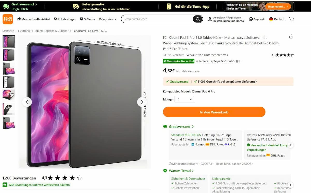Screen dimensions: 311x193
Task: Click In den Warenkorb button
Action: (214, 112)
